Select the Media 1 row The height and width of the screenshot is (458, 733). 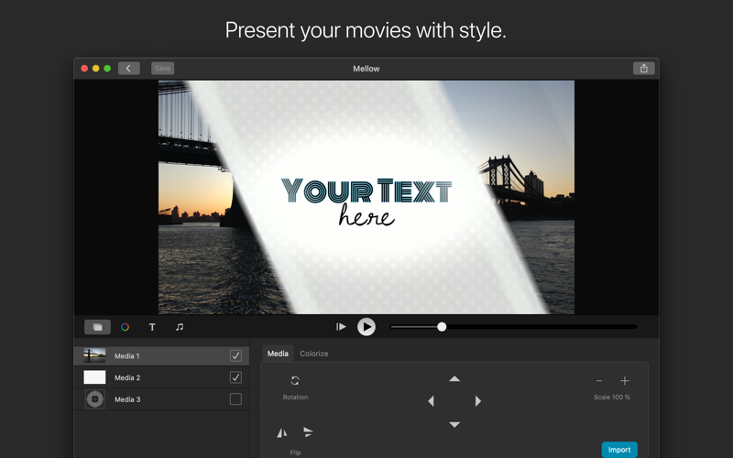(x=162, y=355)
